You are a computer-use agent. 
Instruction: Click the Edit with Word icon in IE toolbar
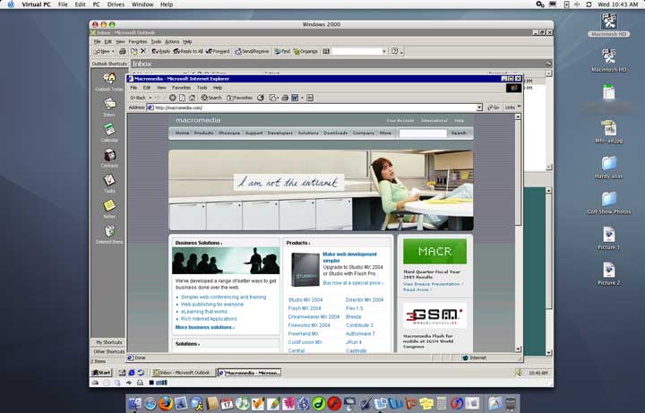(295, 98)
